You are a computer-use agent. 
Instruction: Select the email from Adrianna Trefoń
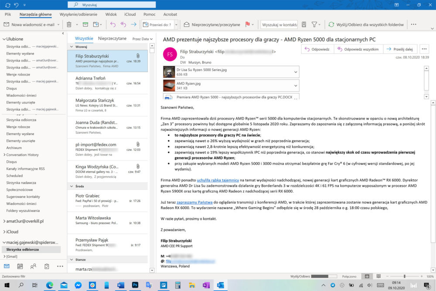tap(108, 83)
